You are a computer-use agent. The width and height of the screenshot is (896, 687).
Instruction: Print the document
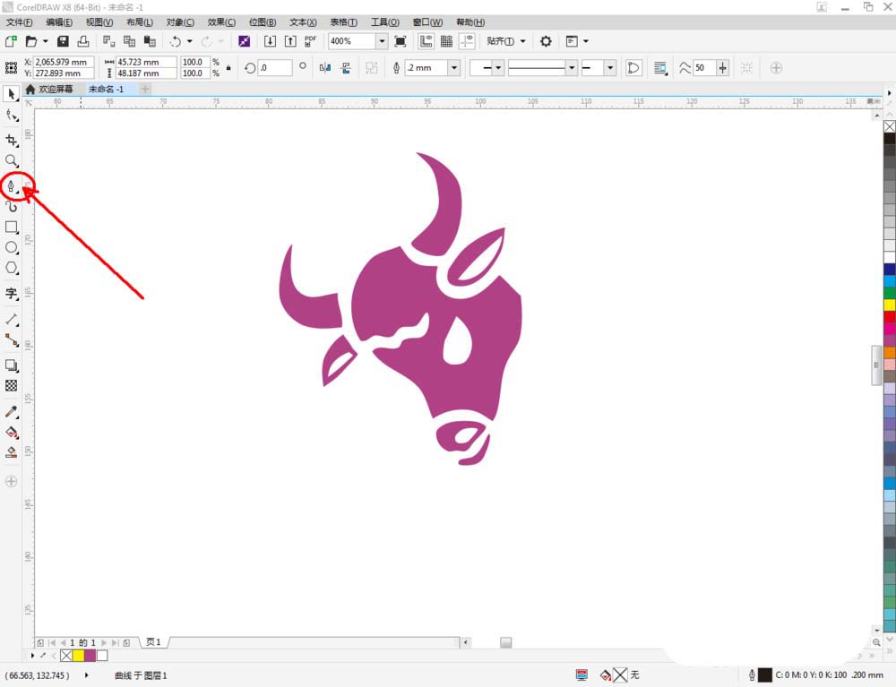[83, 41]
